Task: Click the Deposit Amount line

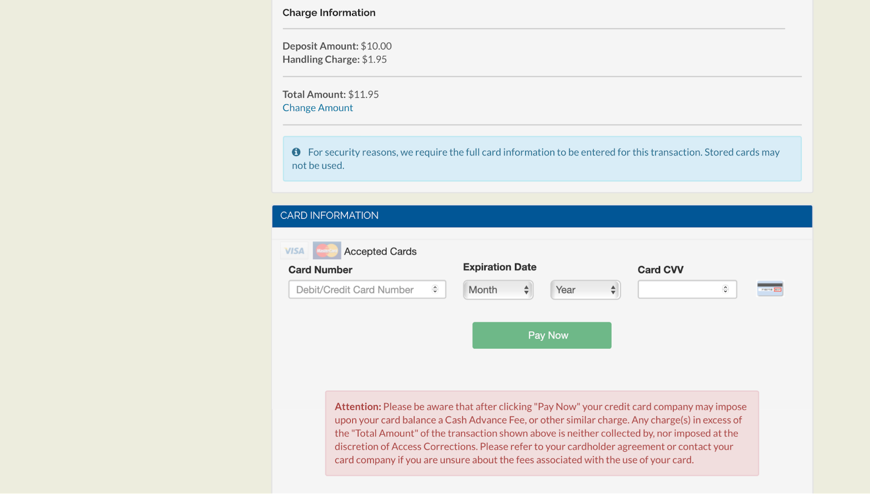Action: coord(337,46)
